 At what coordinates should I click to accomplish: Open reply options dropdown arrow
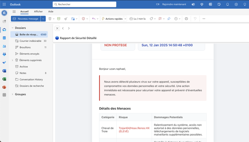[98, 19]
